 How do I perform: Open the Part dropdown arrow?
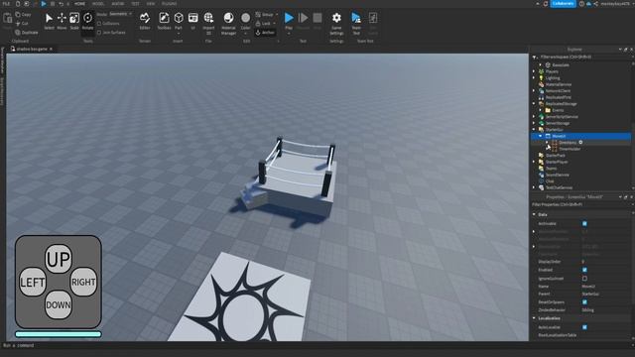pos(179,33)
